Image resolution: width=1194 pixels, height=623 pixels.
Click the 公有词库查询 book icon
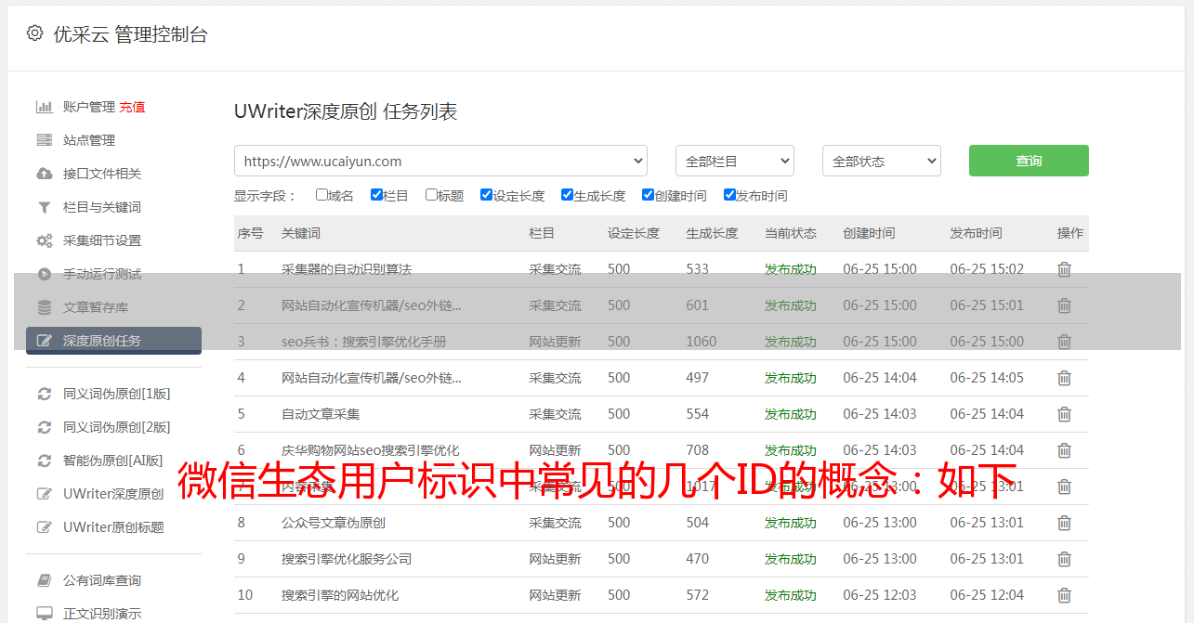(x=44, y=580)
